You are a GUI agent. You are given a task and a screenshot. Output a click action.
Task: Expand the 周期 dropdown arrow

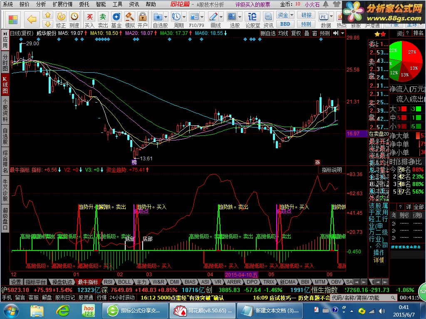coord(184,17)
